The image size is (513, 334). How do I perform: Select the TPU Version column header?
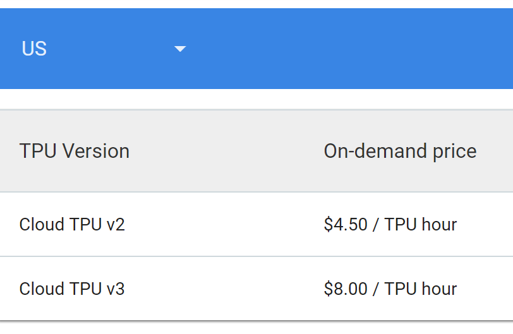(x=75, y=151)
